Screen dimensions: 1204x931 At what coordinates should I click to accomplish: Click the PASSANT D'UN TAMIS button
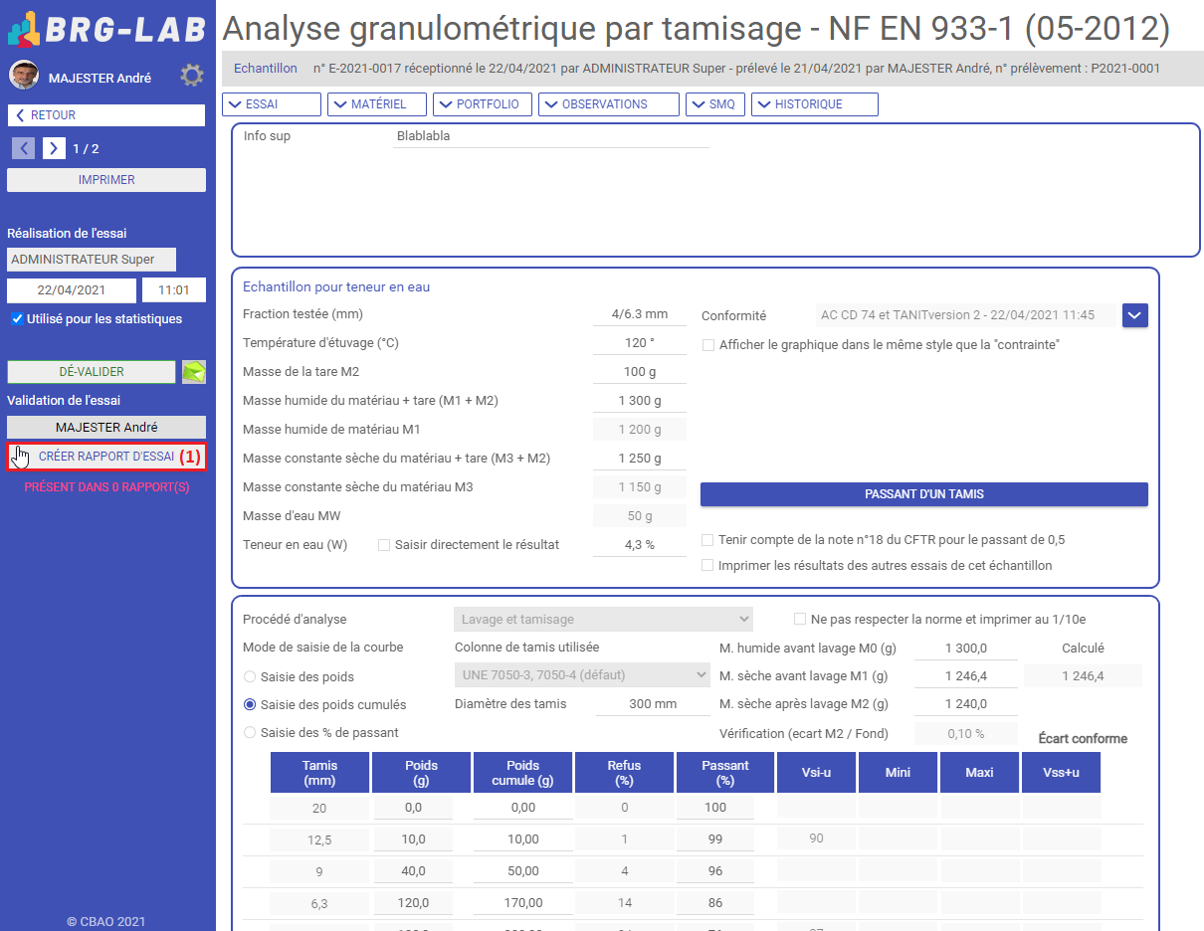[924, 494]
